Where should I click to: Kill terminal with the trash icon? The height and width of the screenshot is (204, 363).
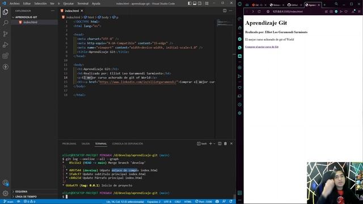(225, 143)
